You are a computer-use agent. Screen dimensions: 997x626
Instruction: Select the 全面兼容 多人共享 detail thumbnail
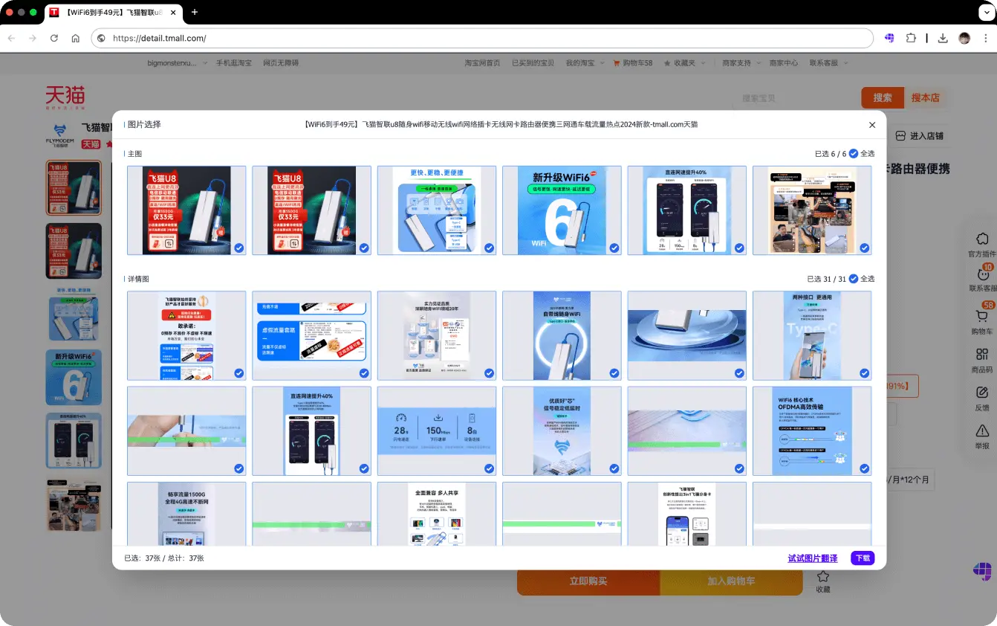coord(437,514)
